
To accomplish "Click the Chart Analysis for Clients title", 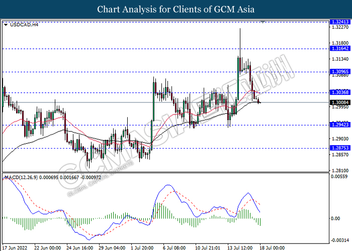I will tap(176, 10).
